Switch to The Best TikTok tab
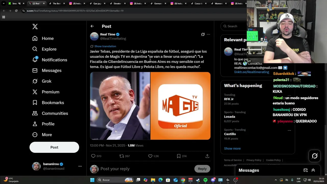327x184 pixels. click(x=57, y=4)
